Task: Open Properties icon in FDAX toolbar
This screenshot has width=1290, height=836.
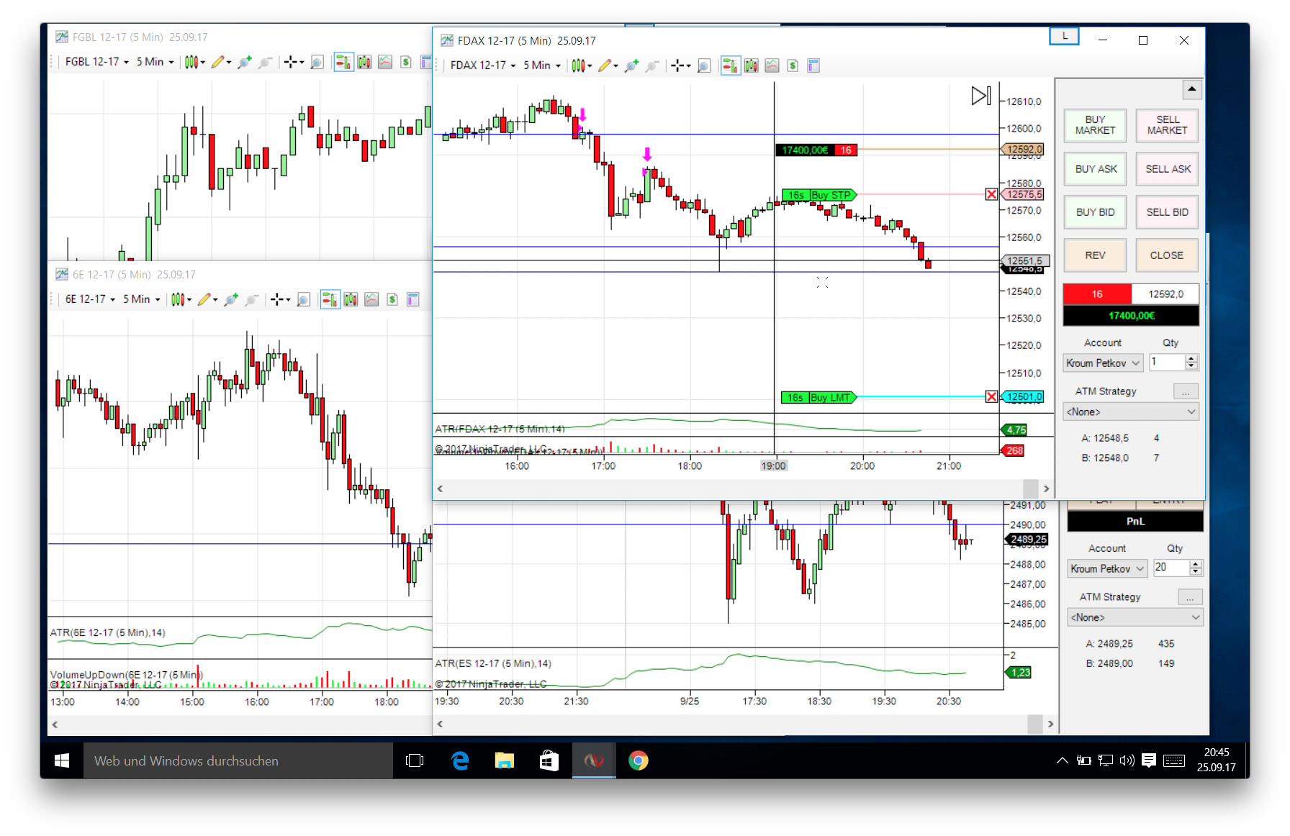Action: point(813,65)
